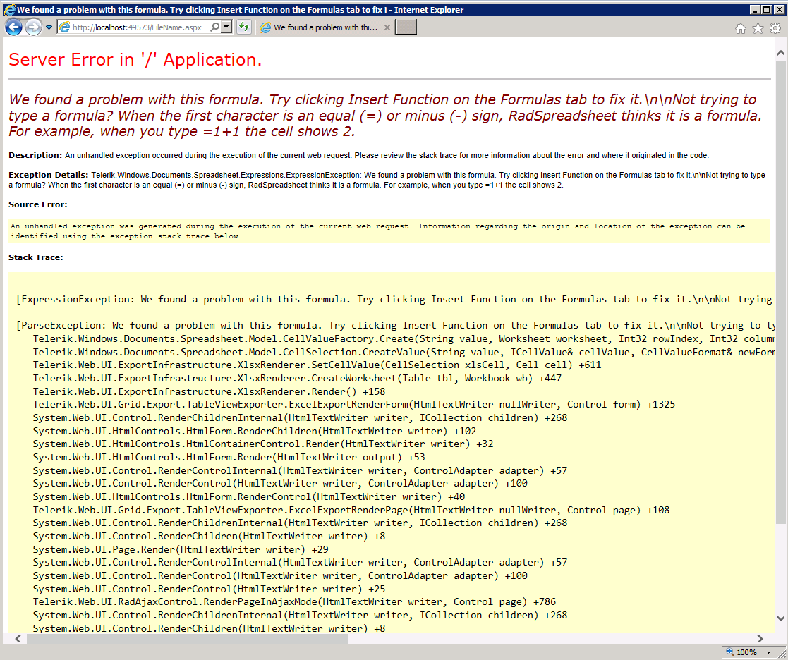Image resolution: width=788 pixels, height=660 pixels.
Task: Click the Internet Explorer logo in title bar
Action: click(x=9, y=10)
